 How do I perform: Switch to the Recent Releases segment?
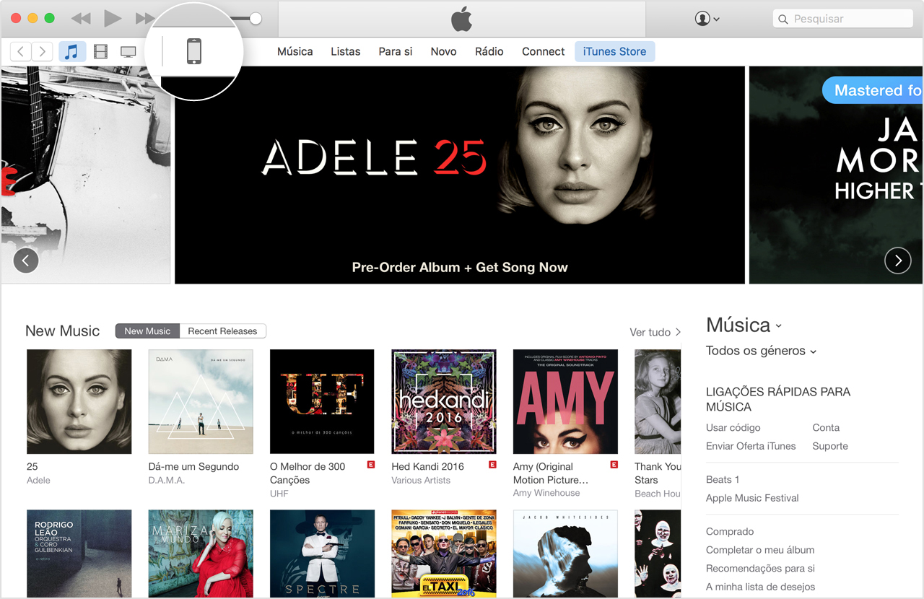(x=222, y=331)
